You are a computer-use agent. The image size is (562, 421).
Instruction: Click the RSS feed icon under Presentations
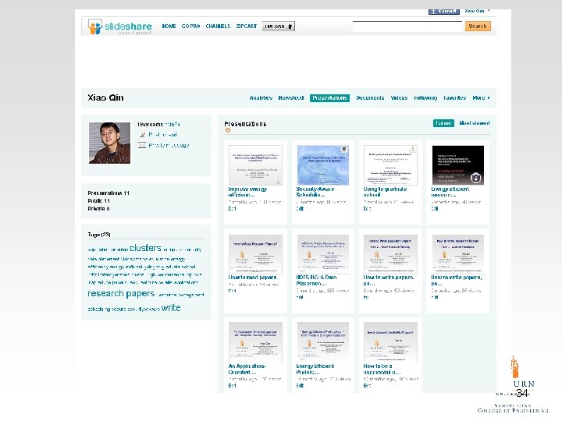[x=228, y=130]
